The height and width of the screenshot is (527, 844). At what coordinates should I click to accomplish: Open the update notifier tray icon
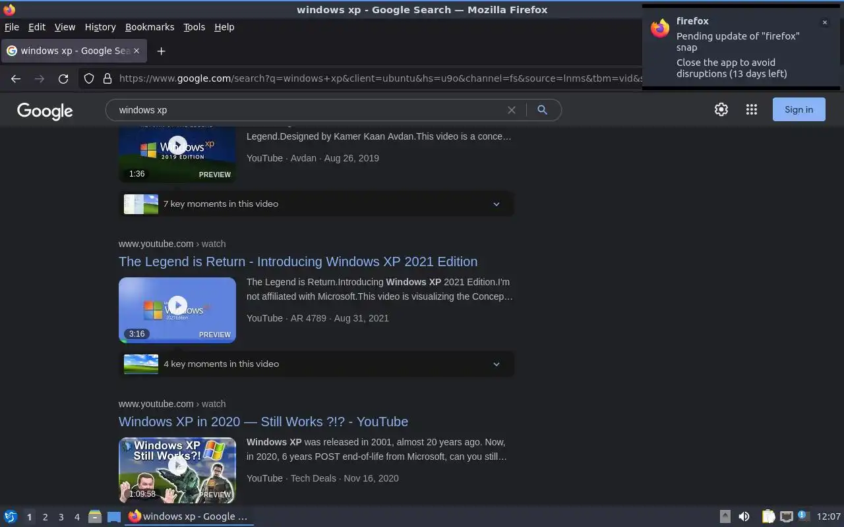click(802, 516)
